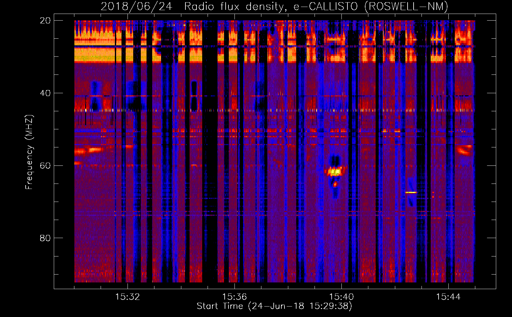The image size is (512, 317).
Task: Click the 80 MHz frequency tick label
Action: pos(45,238)
